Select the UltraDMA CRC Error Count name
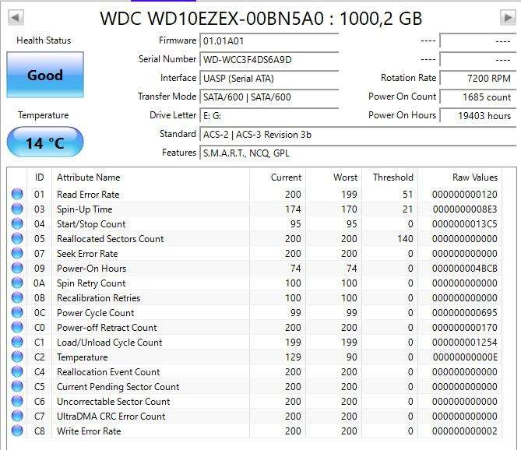This screenshot has height=450, width=521. pos(111,416)
